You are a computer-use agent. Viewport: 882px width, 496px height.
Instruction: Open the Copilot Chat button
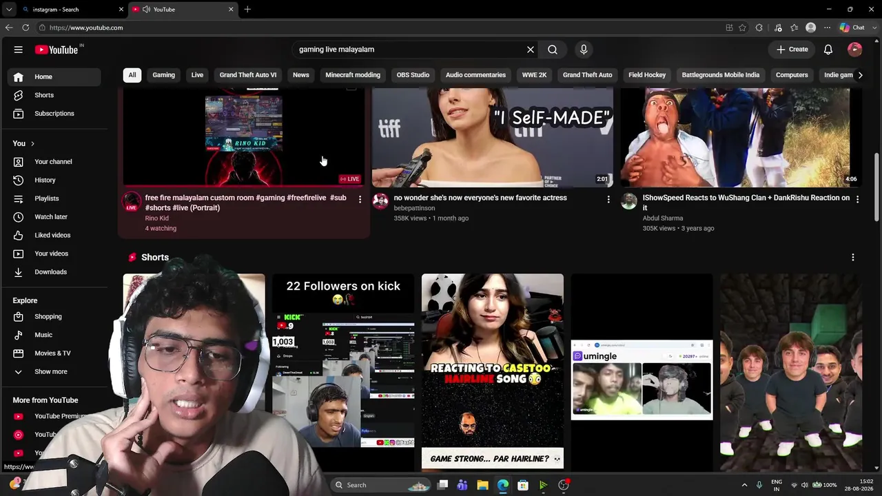(x=852, y=28)
